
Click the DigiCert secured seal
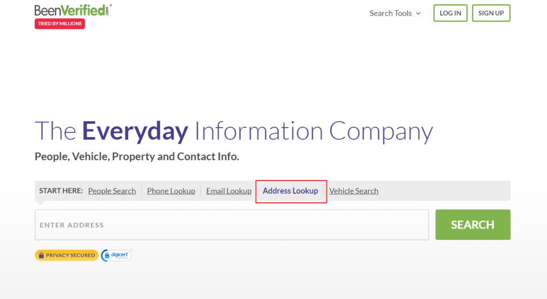[116, 255]
